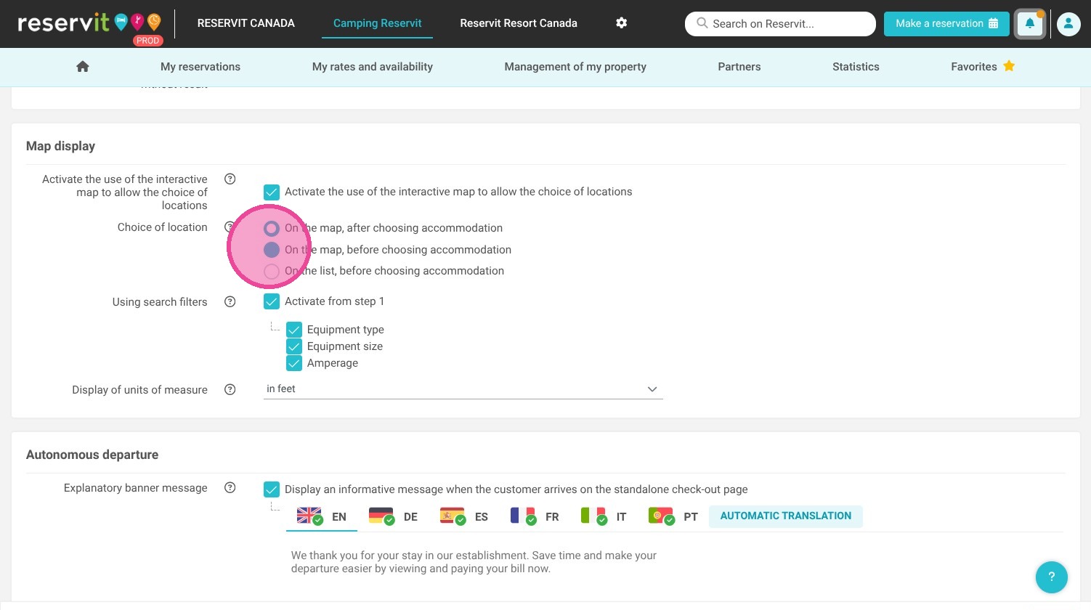Toggle Equipment type checkbox
The height and width of the screenshot is (610, 1091).
[x=294, y=330]
